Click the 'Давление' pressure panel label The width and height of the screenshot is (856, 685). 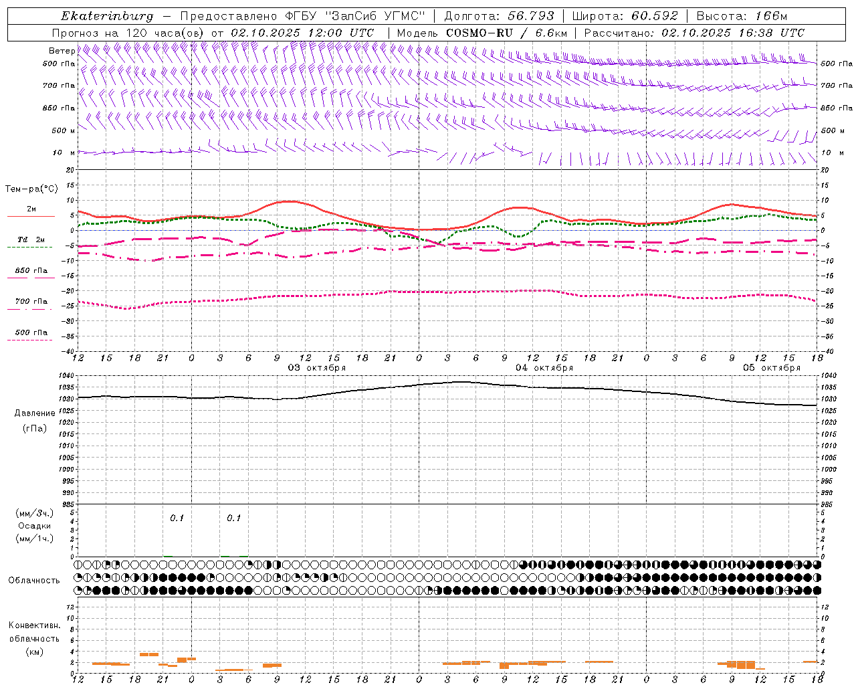35,413
